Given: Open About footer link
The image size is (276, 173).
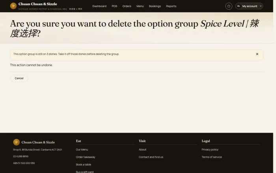Looking at the screenshot, I should pyautogui.click(x=142, y=150).
